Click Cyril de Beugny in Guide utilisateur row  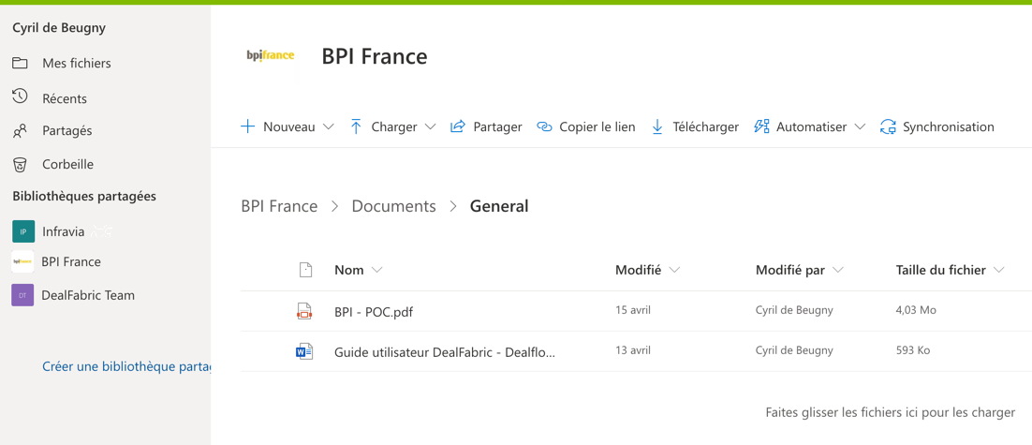794,350
